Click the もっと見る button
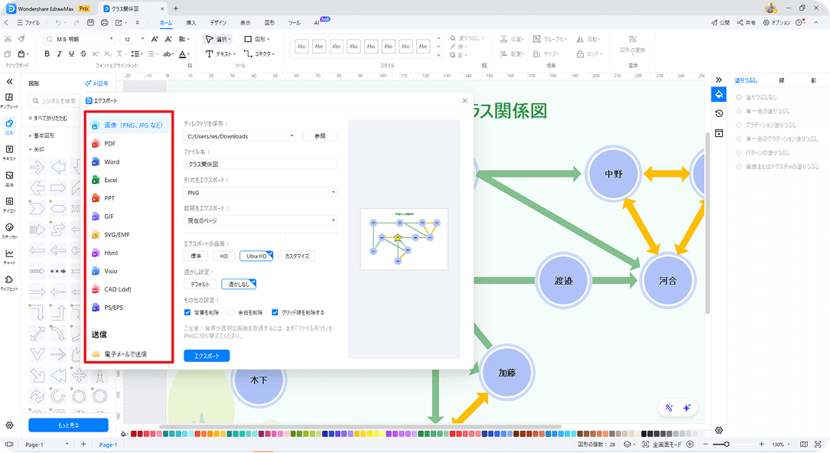This screenshot has height=453, width=830. click(68, 425)
